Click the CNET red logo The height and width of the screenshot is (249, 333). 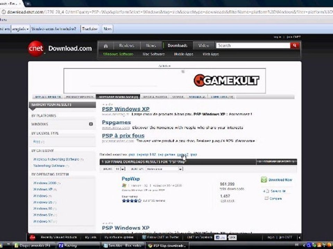[36, 48]
